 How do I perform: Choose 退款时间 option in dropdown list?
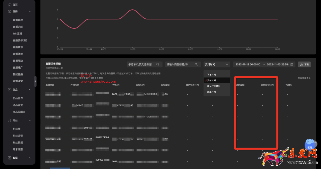211,92
